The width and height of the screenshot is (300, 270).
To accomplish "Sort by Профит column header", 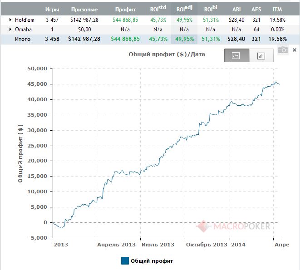I will point(125,10).
